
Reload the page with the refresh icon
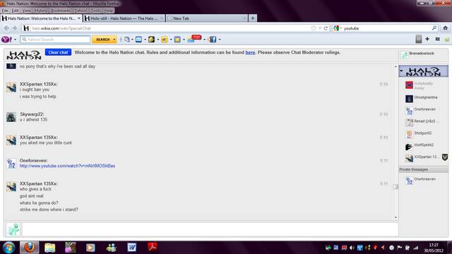click(326, 28)
